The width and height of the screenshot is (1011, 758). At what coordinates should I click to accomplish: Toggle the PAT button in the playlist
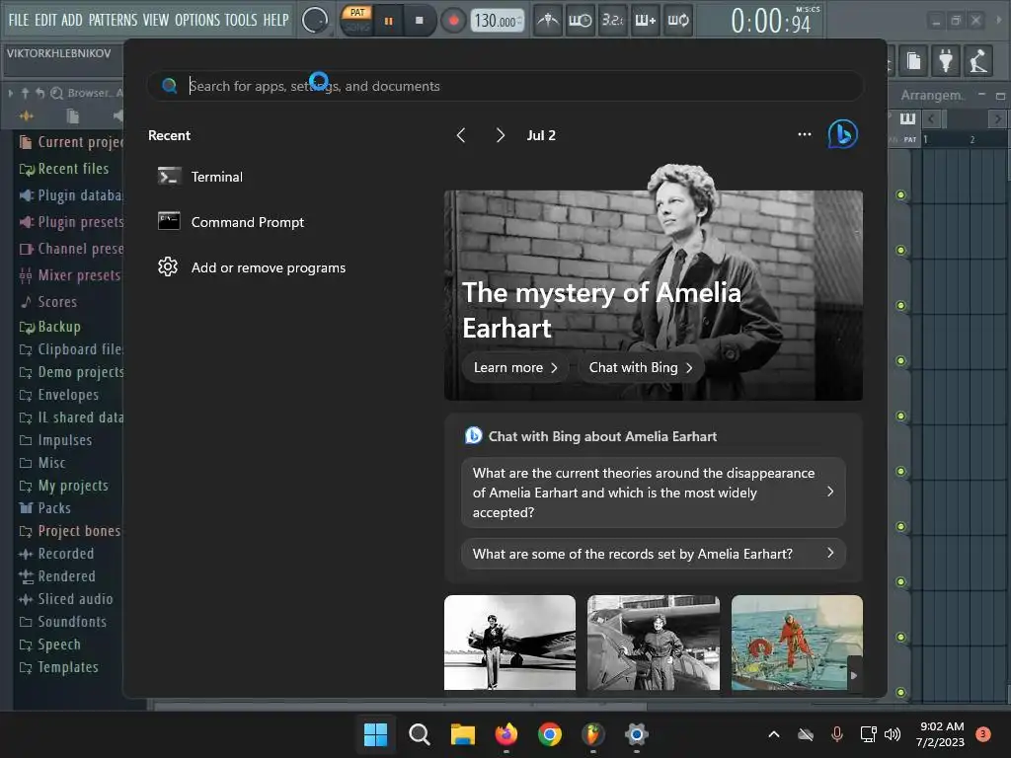(909, 139)
